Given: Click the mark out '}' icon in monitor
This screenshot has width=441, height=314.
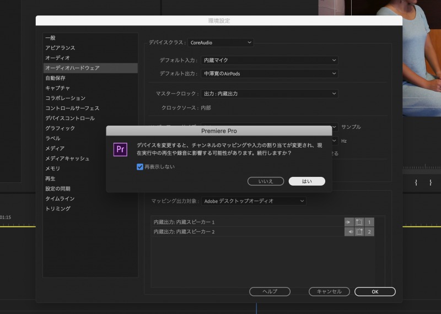Looking at the screenshot, I should pos(431,182).
